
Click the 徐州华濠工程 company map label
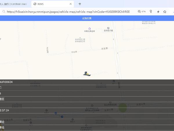[x=80, y=40]
